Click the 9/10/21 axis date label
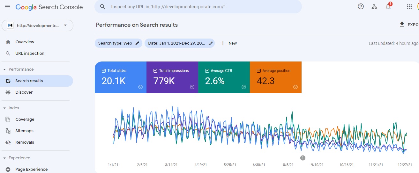Viewport: 419px width, 173px height. point(317,165)
